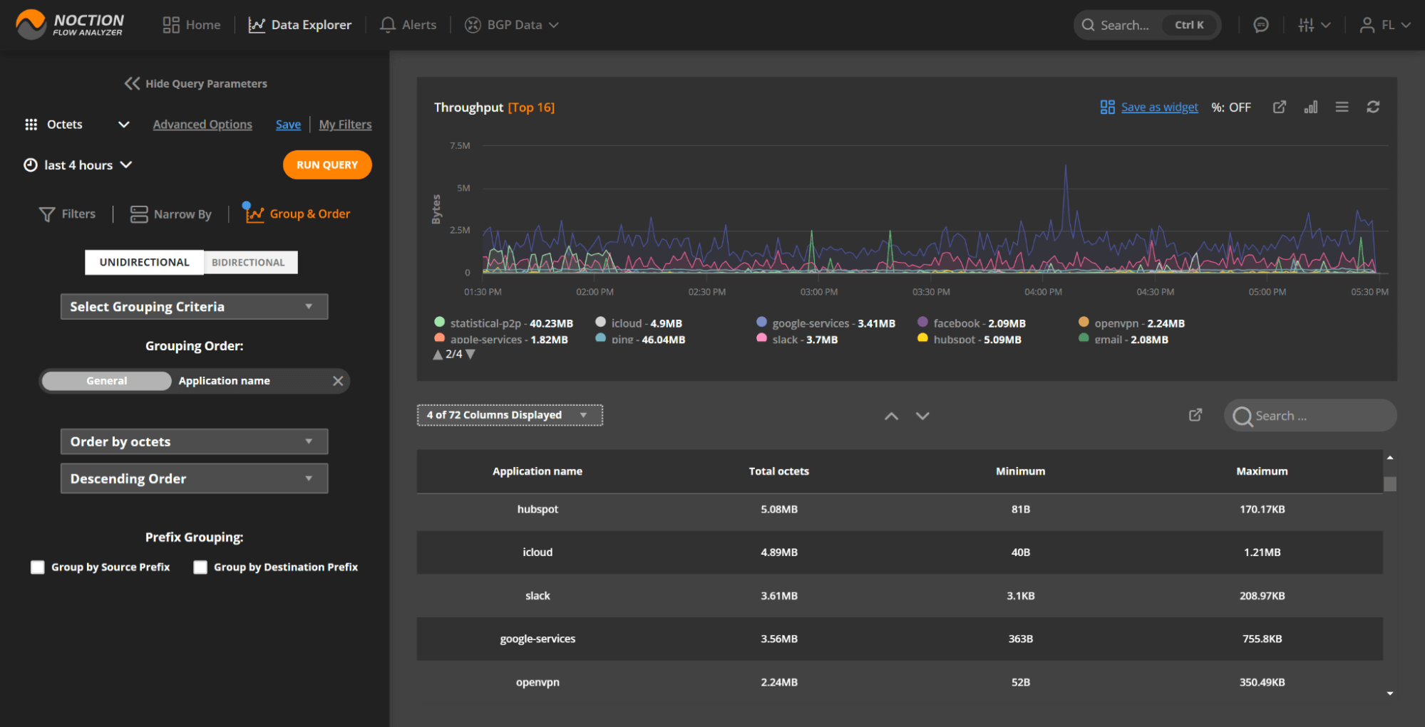Select the hubspot table row
This screenshot has height=727, width=1425.
900,510
